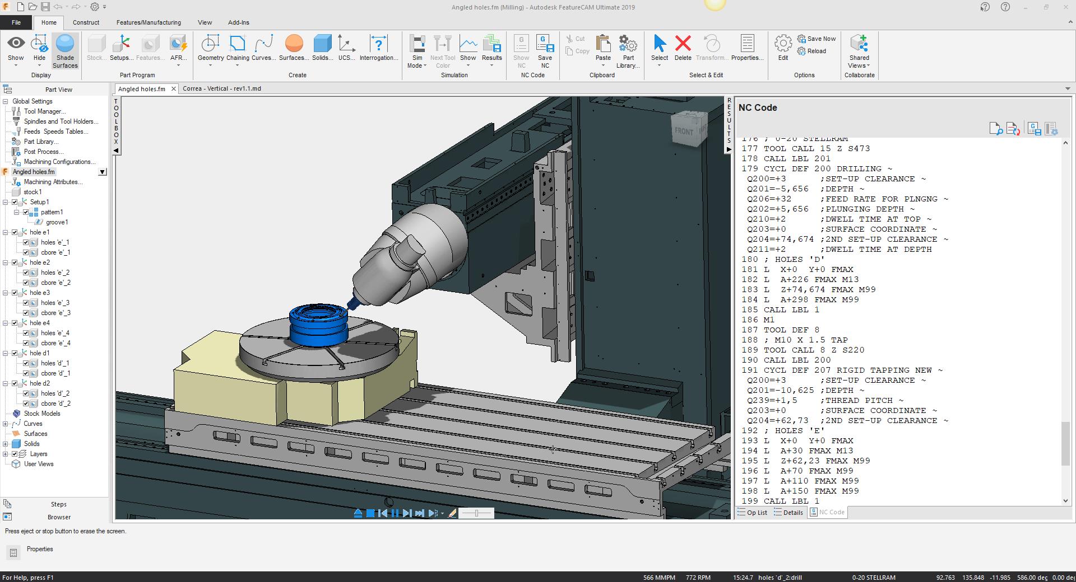Expand the Curves tree node
The height and width of the screenshot is (582, 1076).
6,424
